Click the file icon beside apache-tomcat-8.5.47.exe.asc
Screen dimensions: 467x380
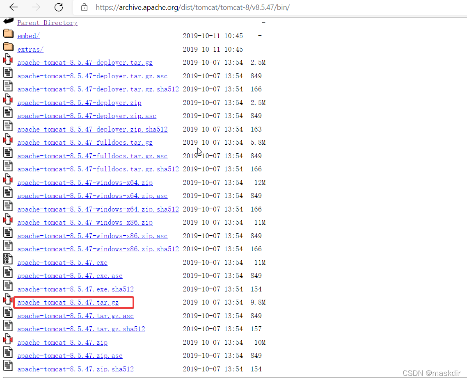tap(8, 273)
